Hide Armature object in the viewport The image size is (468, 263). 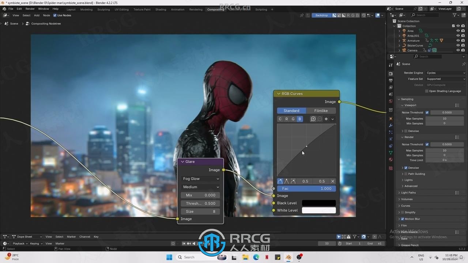[458, 41]
